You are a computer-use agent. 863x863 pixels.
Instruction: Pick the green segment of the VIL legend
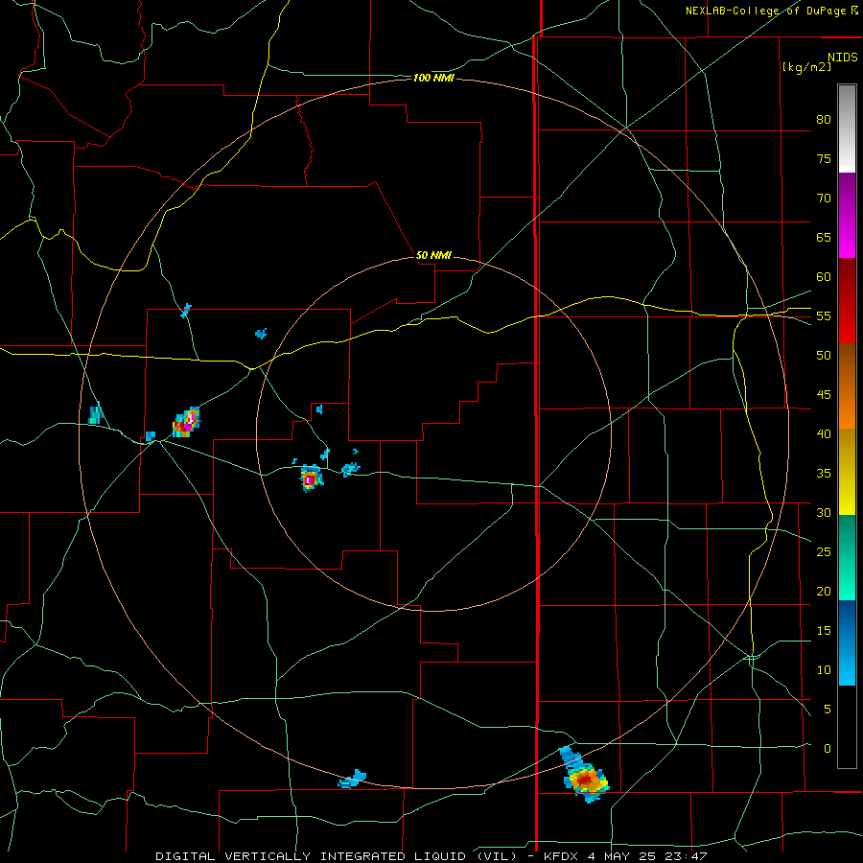tap(847, 557)
